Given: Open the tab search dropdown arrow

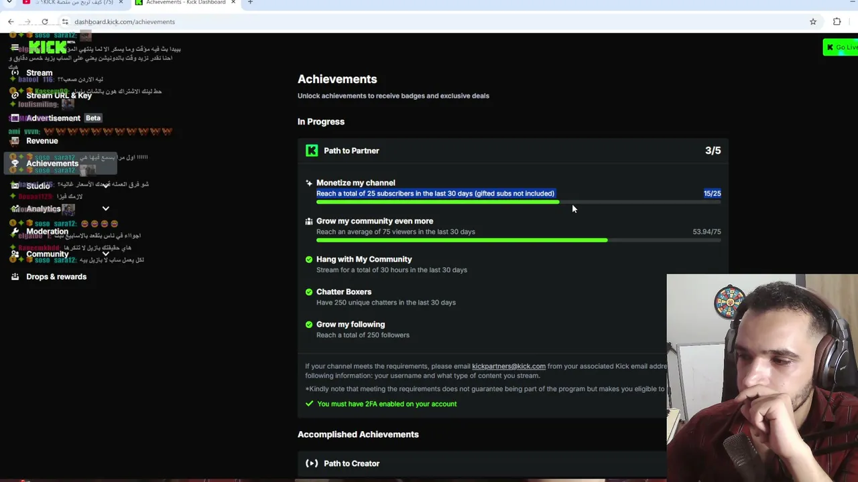Looking at the screenshot, I should (x=9, y=2).
